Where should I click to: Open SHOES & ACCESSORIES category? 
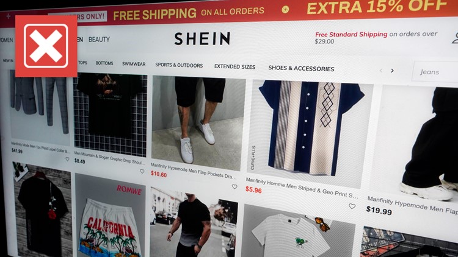coord(301,68)
